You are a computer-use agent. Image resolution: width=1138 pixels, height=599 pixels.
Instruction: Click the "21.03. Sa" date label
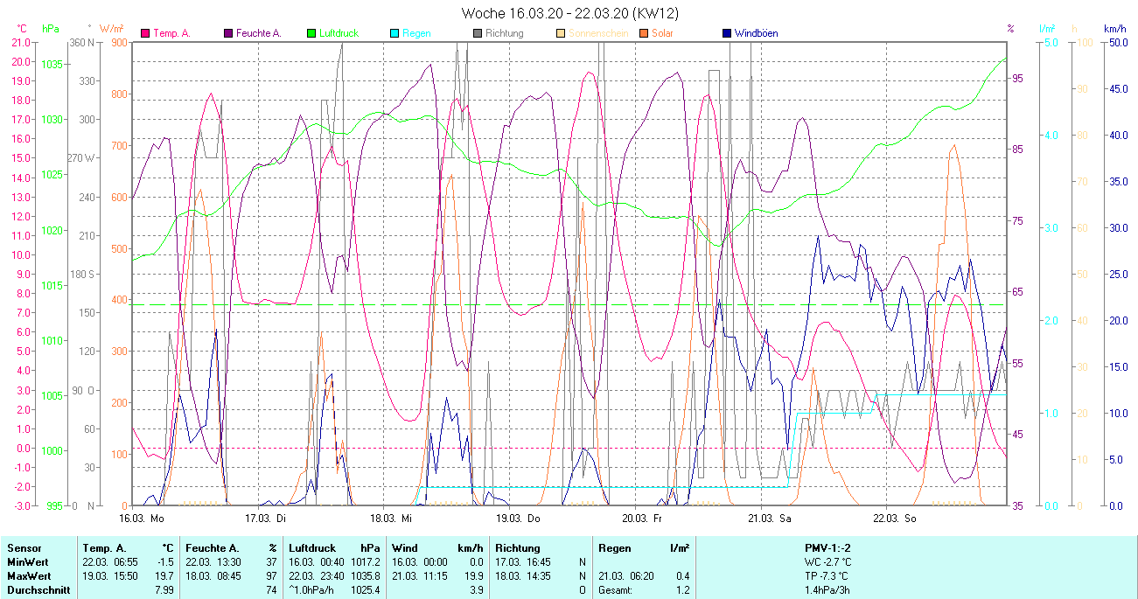(x=769, y=518)
